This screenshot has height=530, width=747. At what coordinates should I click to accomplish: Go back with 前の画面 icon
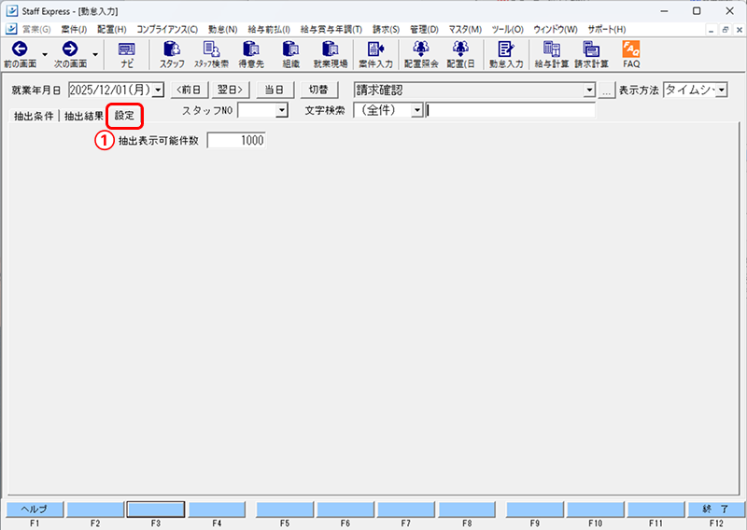coord(20,54)
